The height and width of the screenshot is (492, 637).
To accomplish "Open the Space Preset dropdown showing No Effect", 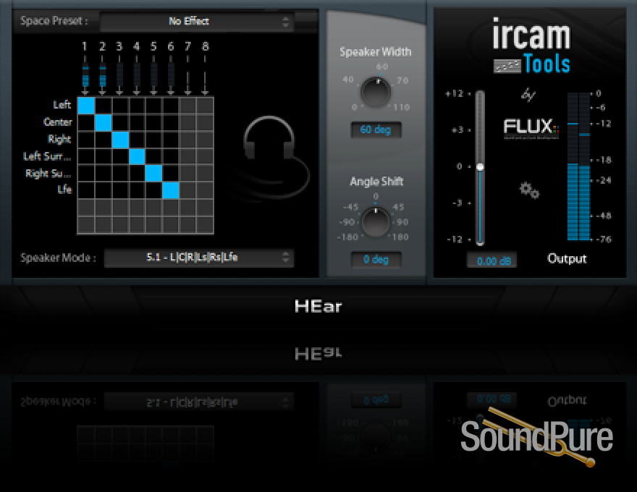I will [197, 21].
